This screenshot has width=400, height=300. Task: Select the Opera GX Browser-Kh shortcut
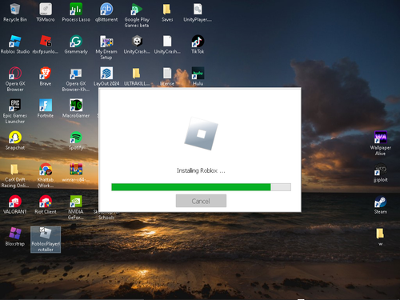(x=76, y=79)
